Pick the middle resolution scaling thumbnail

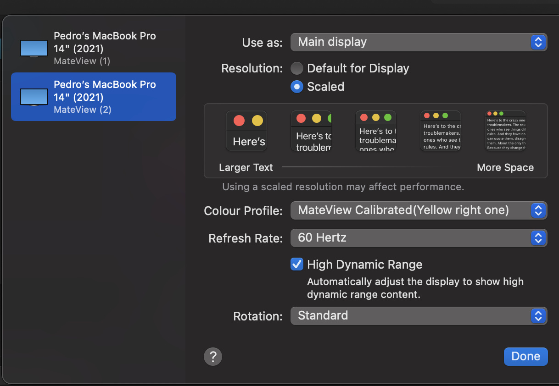coord(376,131)
